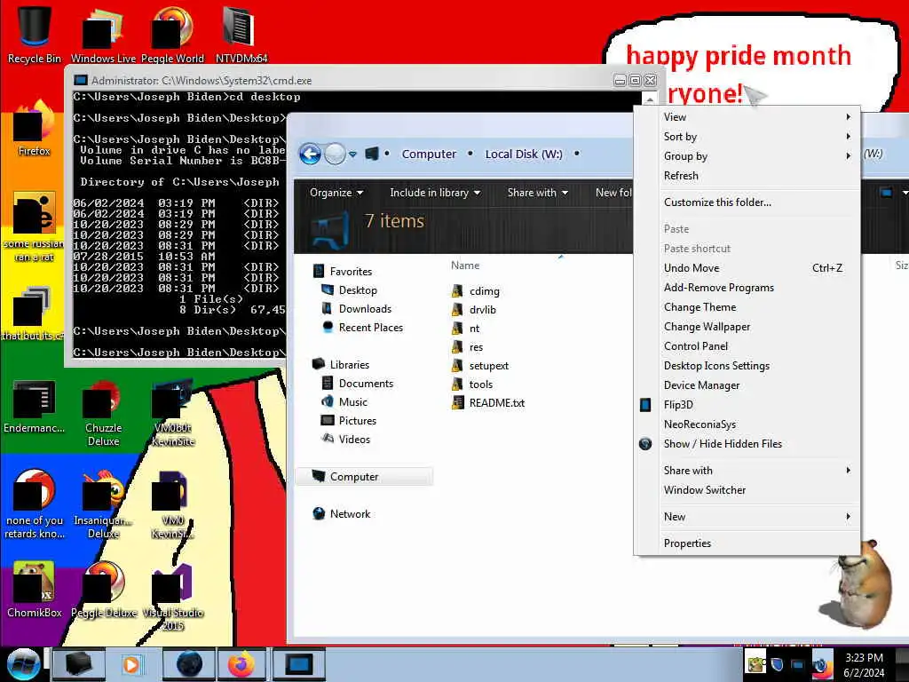Open the Chuzzle Deluxe desktop icon
Screen dimensions: 909x682
(103, 413)
